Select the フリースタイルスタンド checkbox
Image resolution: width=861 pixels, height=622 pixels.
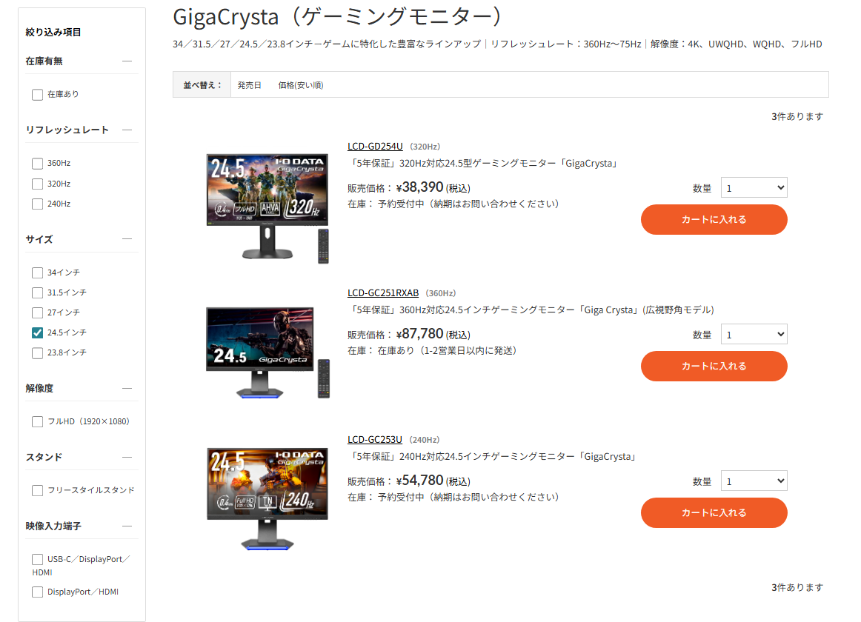click(37, 490)
